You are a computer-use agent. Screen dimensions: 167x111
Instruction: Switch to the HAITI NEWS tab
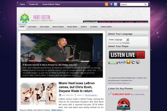pos(45,27)
